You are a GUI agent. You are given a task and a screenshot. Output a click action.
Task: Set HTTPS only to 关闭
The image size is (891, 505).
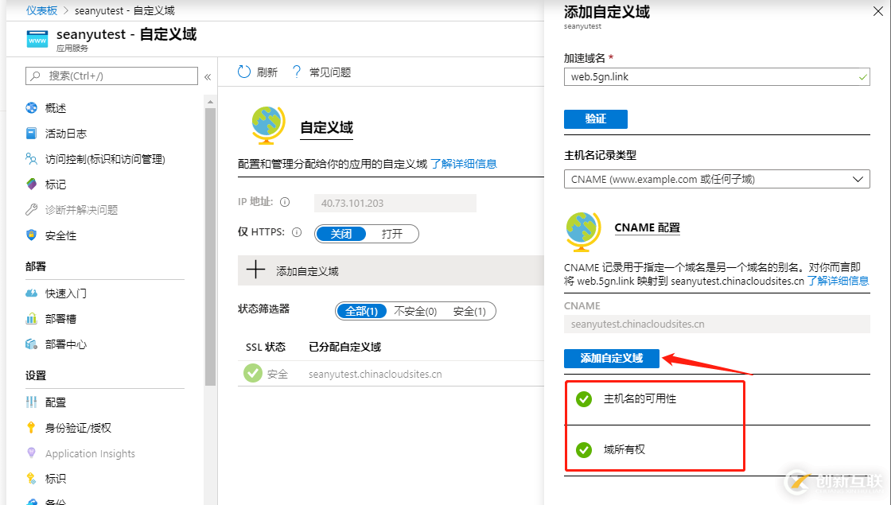[341, 234]
